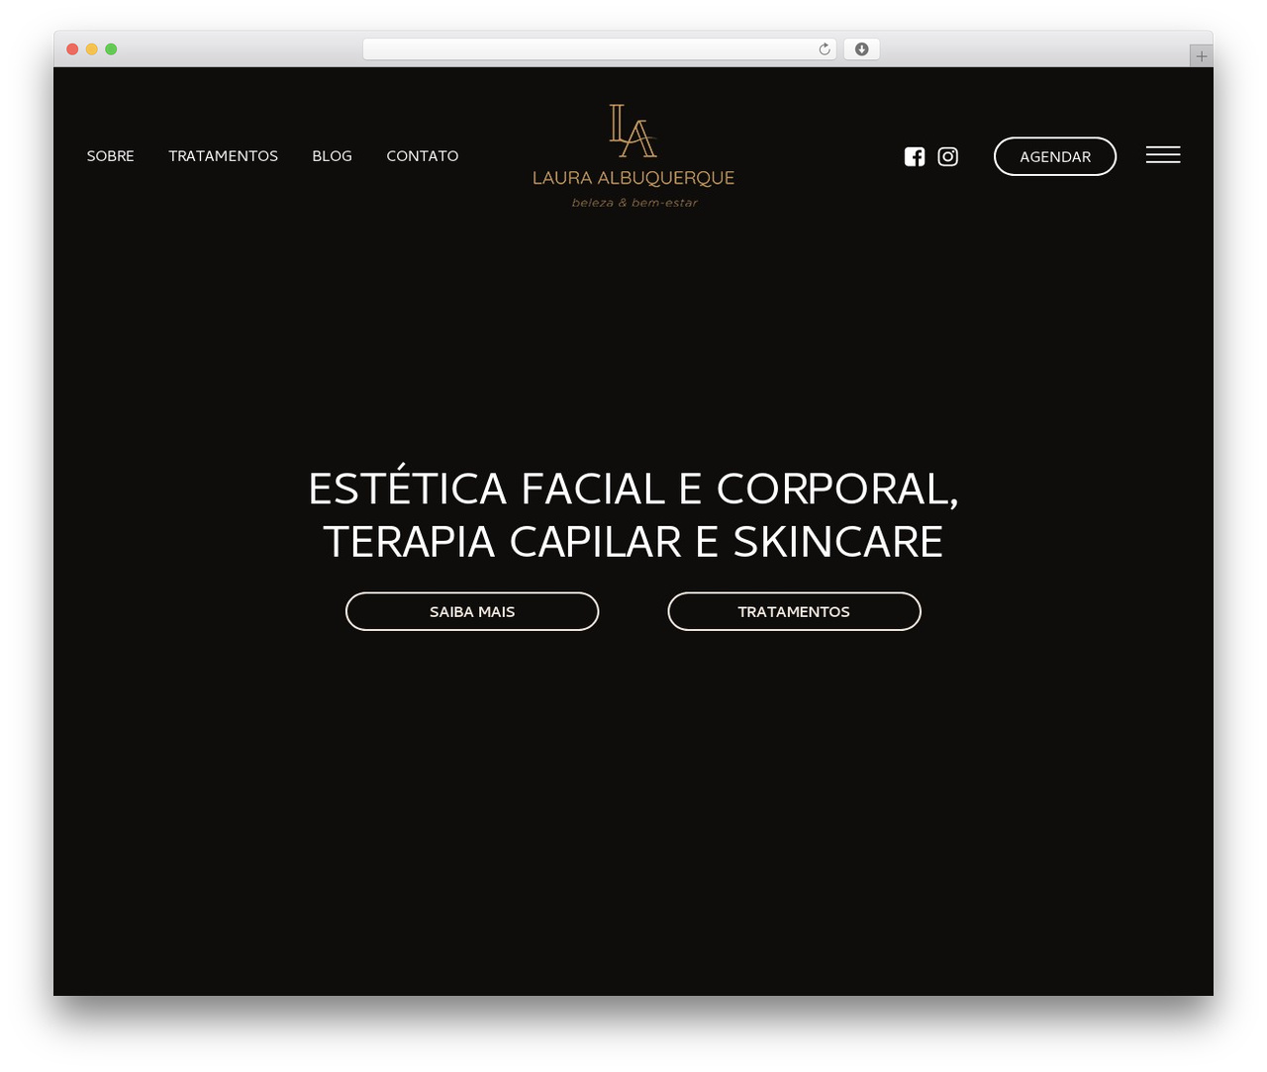Viewport: 1267px width, 1072px height.
Task: Open a new browser tab
Action: coord(1202,56)
